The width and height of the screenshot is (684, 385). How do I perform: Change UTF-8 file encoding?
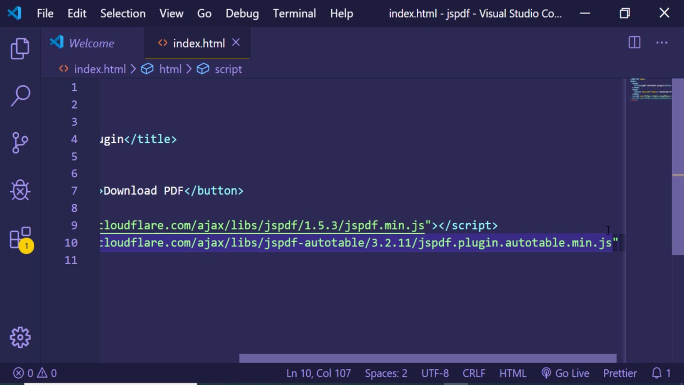(x=435, y=373)
